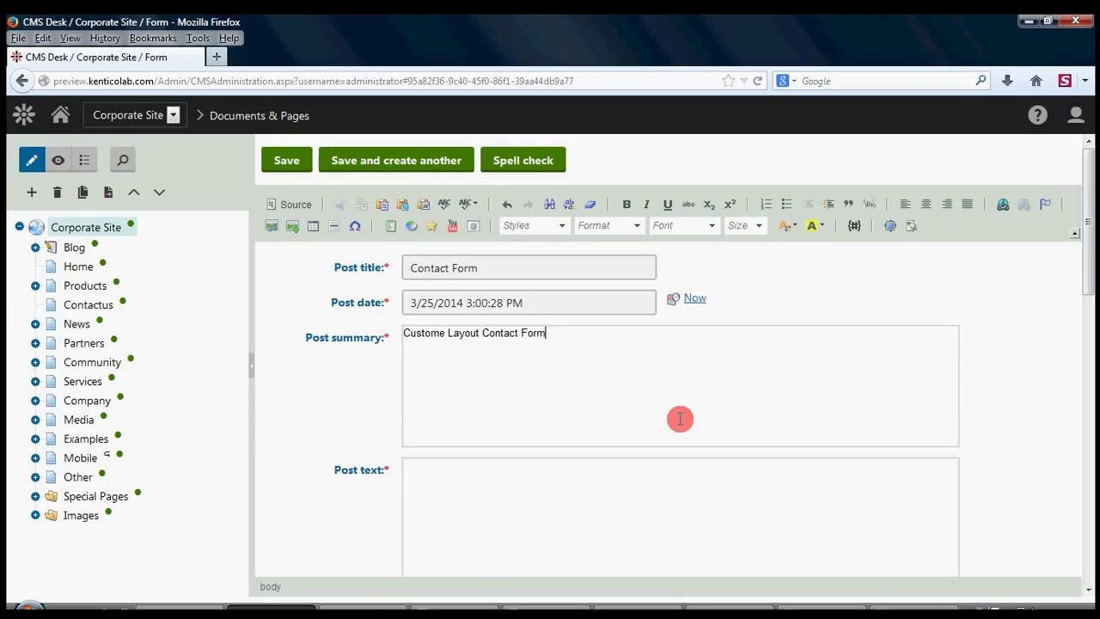Run Spell check
The height and width of the screenshot is (619, 1100).
click(523, 161)
